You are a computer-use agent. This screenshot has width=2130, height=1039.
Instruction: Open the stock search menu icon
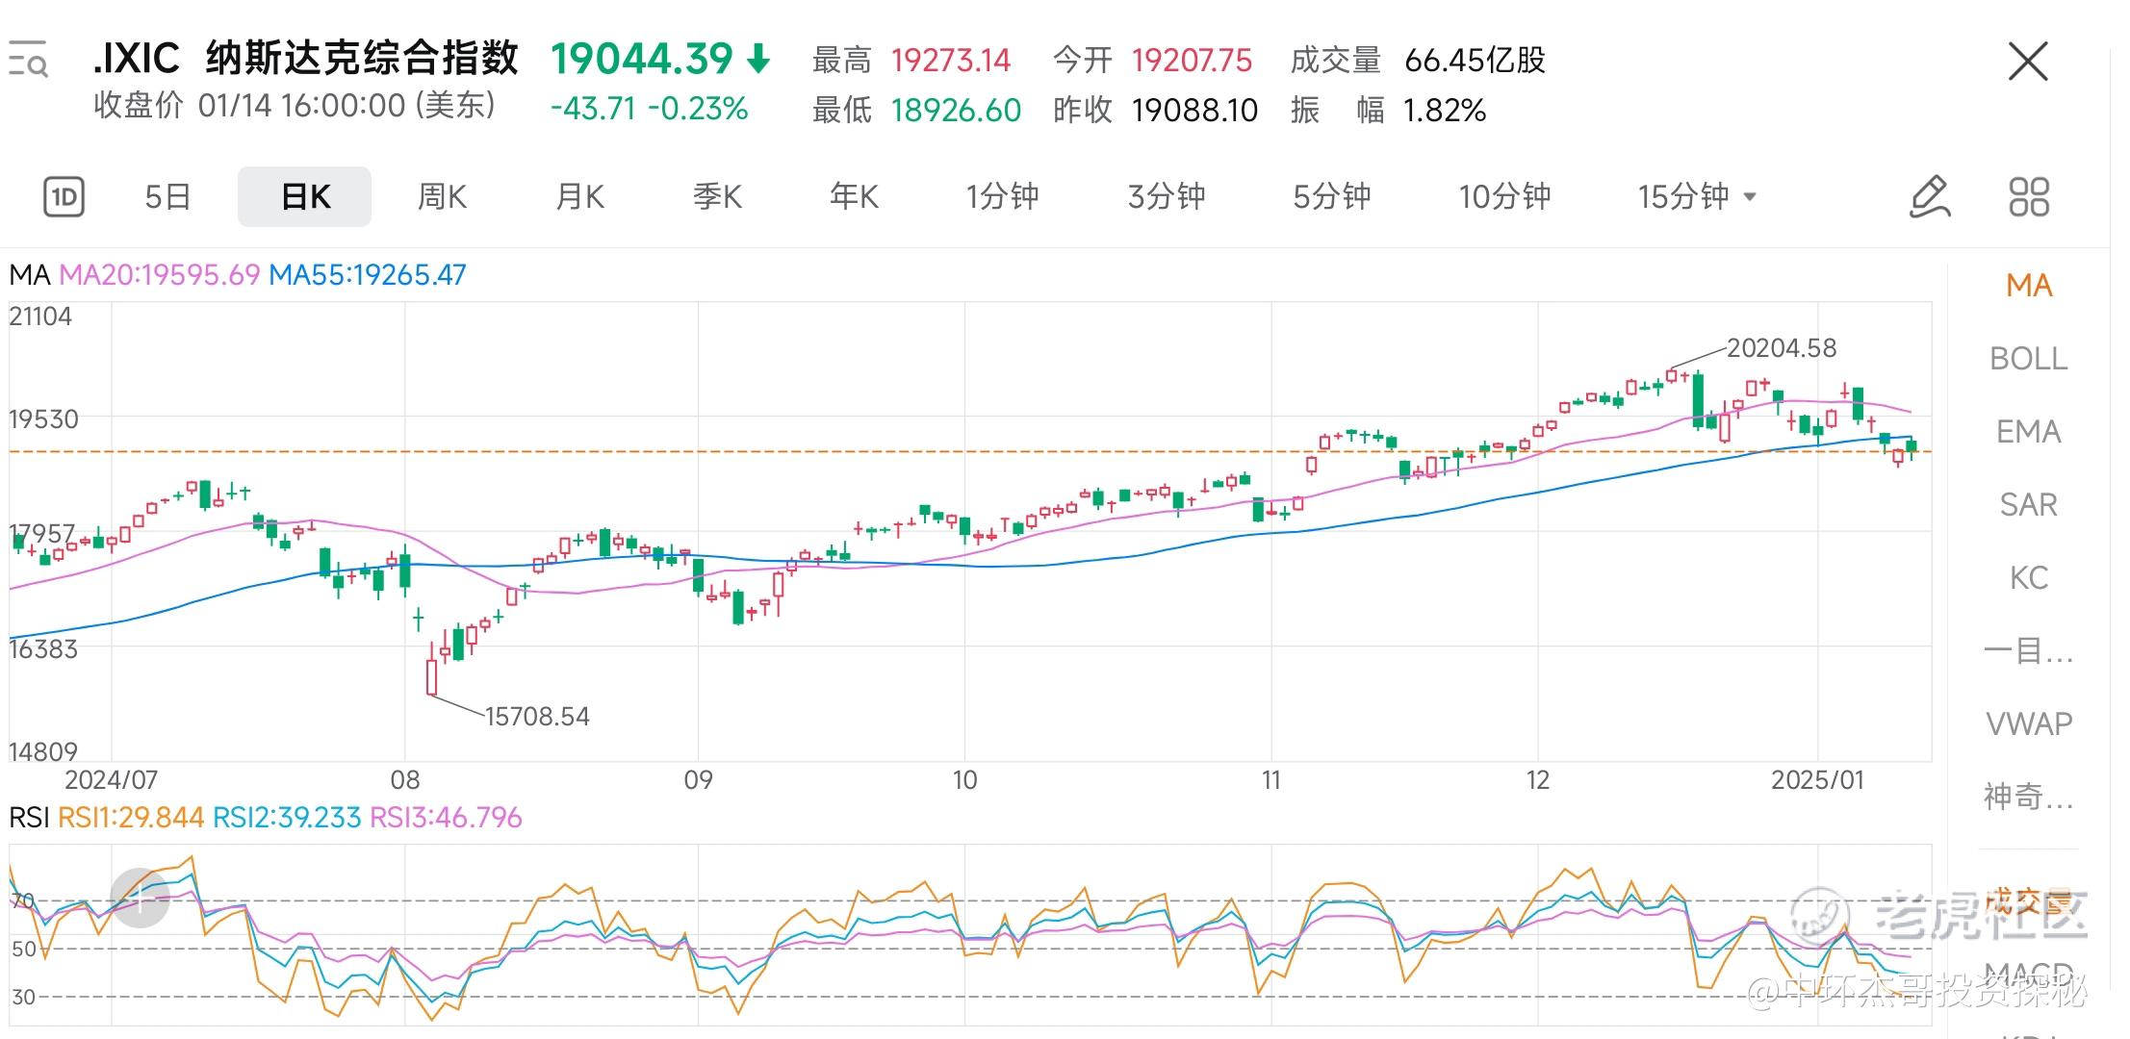click(28, 60)
